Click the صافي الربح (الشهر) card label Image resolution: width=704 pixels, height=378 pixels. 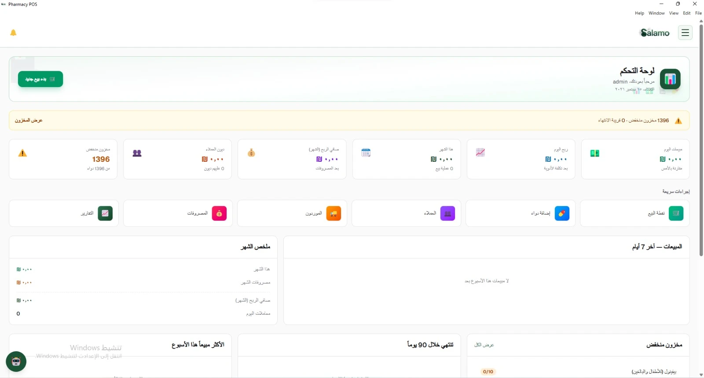point(324,149)
